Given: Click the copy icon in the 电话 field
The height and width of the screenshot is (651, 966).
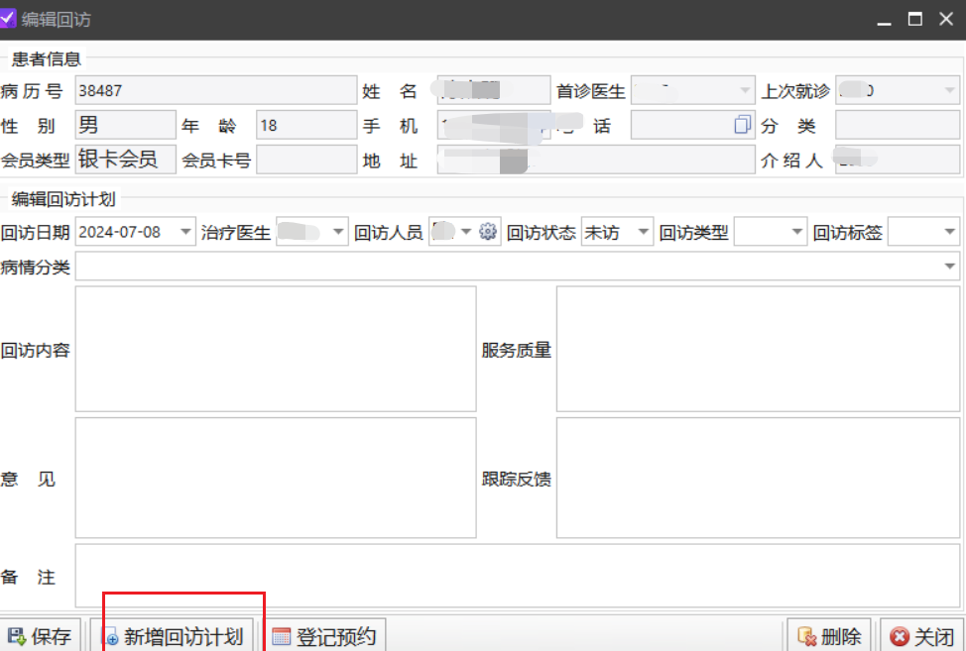Looking at the screenshot, I should pos(743,125).
